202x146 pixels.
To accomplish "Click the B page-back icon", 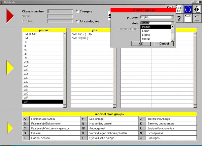I will (x=197, y=9).
